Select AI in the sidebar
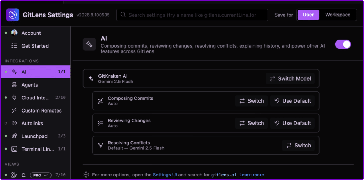The width and height of the screenshot is (364, 180). [36, 72]
